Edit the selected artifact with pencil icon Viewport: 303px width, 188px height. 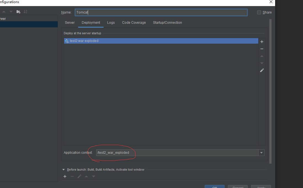click(x=262, y=70)
